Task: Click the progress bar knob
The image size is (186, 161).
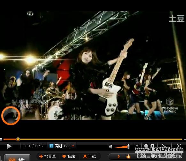Action: coord(18,139)
